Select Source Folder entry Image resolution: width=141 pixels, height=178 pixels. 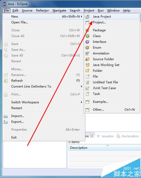click(x=112, y=59)
